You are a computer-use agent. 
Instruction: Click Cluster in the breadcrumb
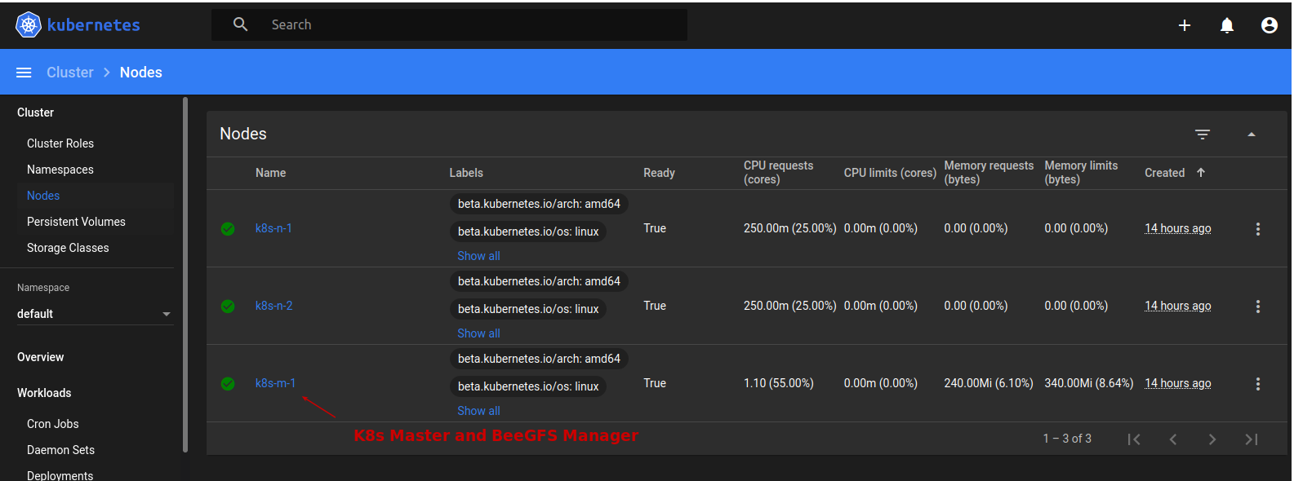[x=70, y=73]
